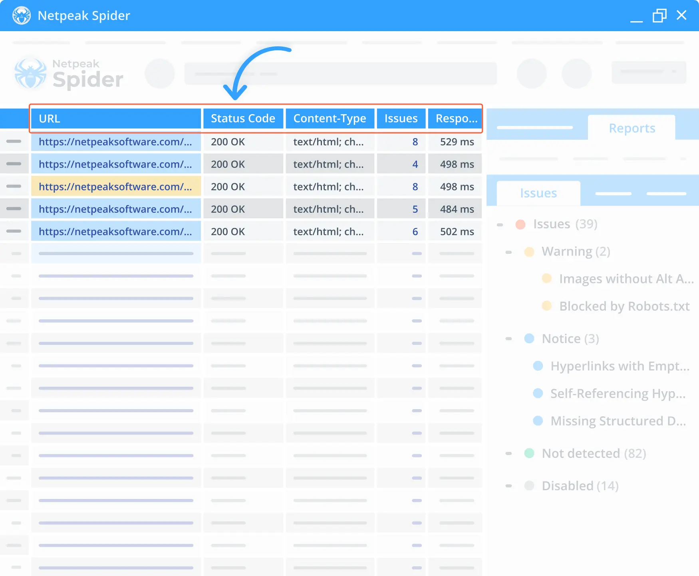Select Not detected (82) category

(594, 453)
